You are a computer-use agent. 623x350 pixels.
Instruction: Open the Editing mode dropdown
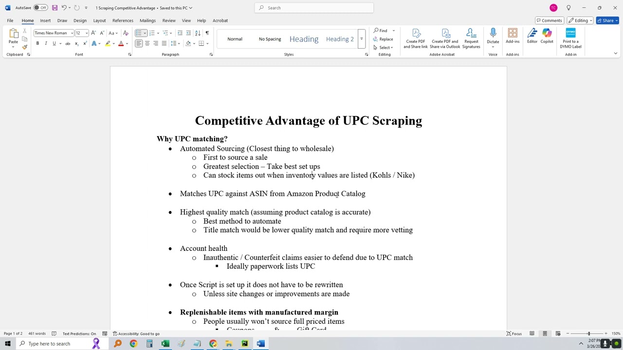(580, 20)
